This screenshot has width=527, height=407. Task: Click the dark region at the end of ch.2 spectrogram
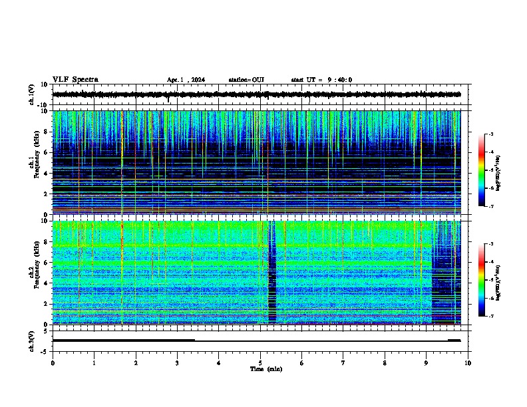coord(446,273)
